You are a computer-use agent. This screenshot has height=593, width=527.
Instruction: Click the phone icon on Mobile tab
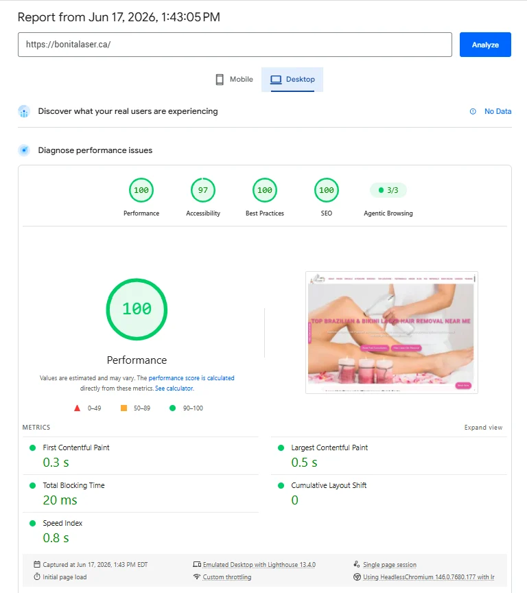(220, 80)
